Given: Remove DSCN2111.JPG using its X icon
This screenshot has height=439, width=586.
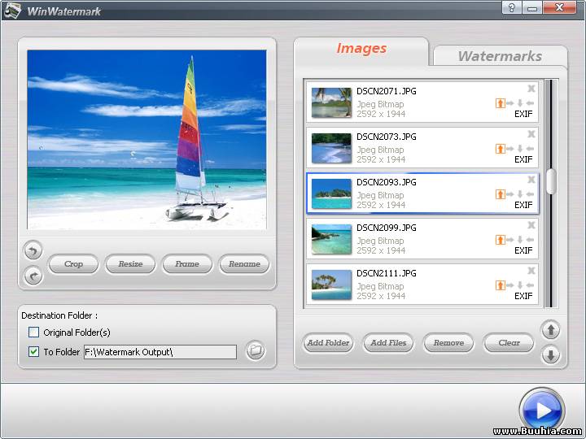Looking at the screenshot, I should tap(531, 271).
